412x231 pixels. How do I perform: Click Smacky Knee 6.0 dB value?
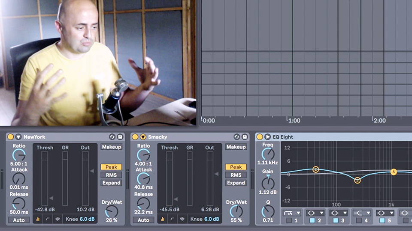click(212, 219)
